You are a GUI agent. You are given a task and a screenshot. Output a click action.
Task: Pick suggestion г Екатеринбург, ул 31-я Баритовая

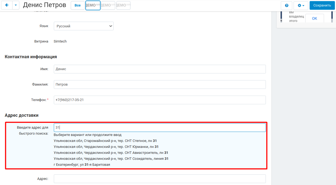pyautogui.click(x=82, y=165)
